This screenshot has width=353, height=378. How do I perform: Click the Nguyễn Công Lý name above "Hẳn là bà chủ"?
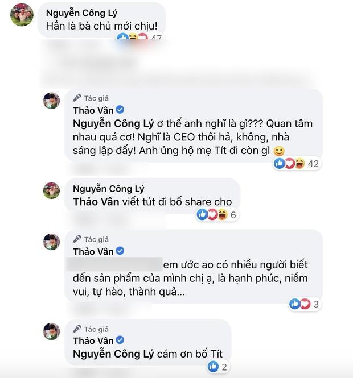(87, 11)
